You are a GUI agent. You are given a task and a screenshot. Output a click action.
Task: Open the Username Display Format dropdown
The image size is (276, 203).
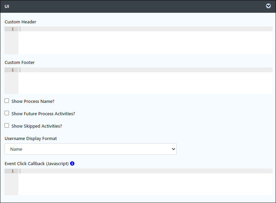[91, 149]
